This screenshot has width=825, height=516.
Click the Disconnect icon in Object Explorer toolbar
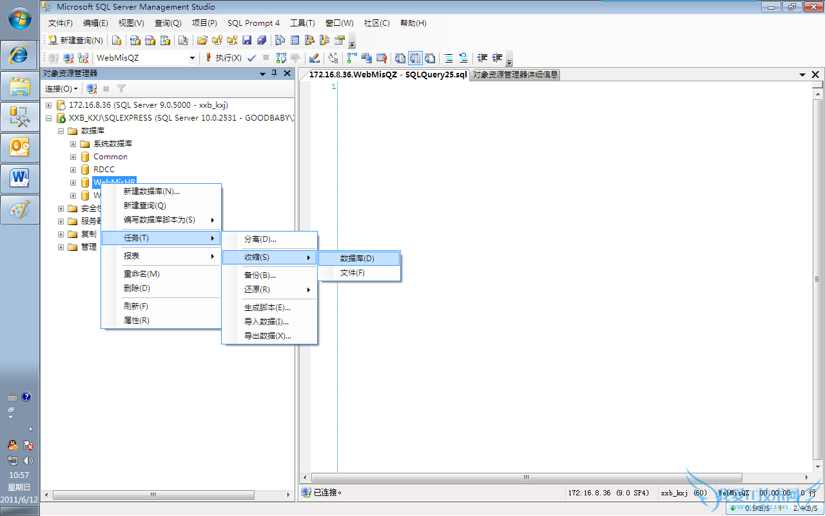click(92, 88)
